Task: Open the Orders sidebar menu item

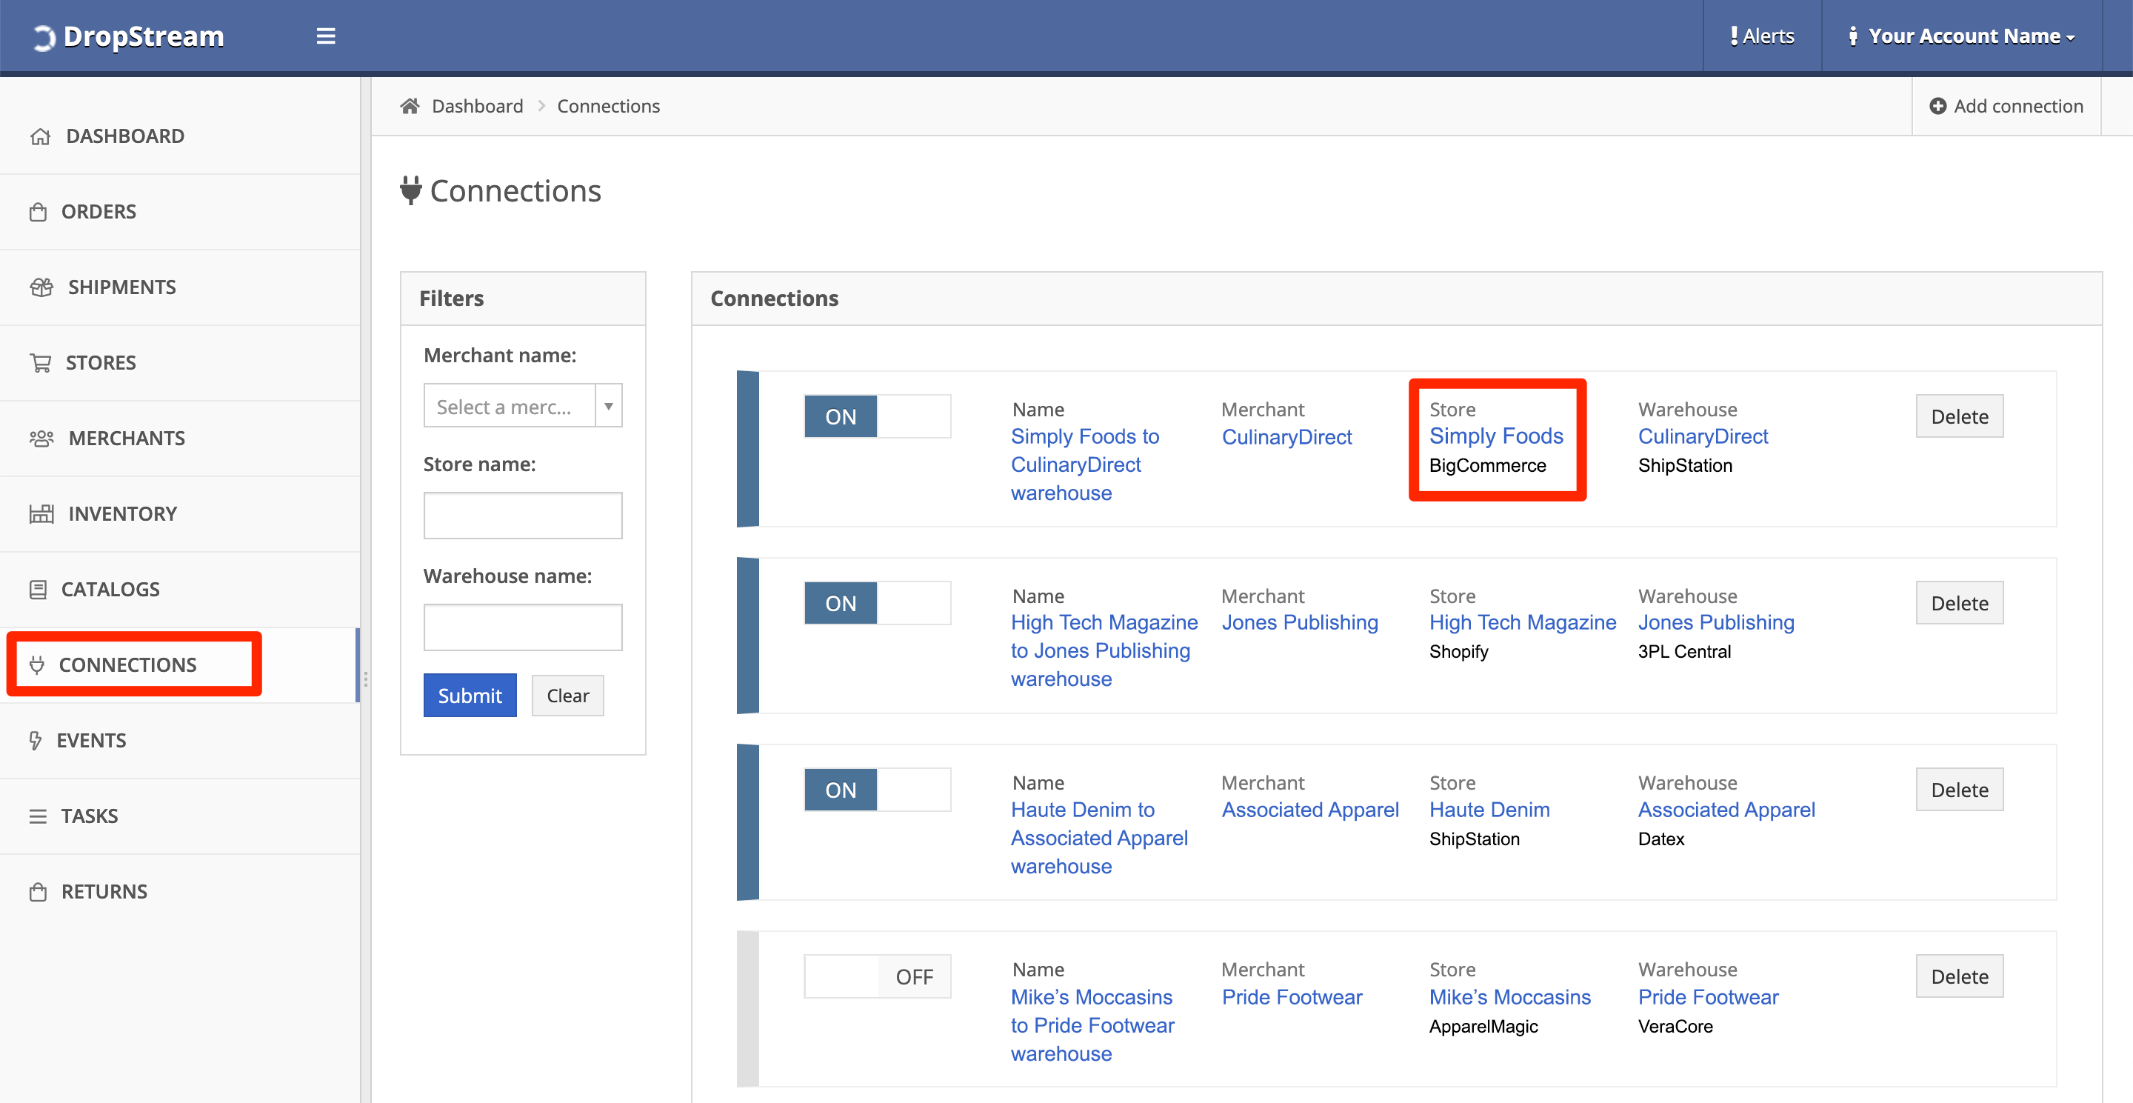Action: (x=99, y=212)
